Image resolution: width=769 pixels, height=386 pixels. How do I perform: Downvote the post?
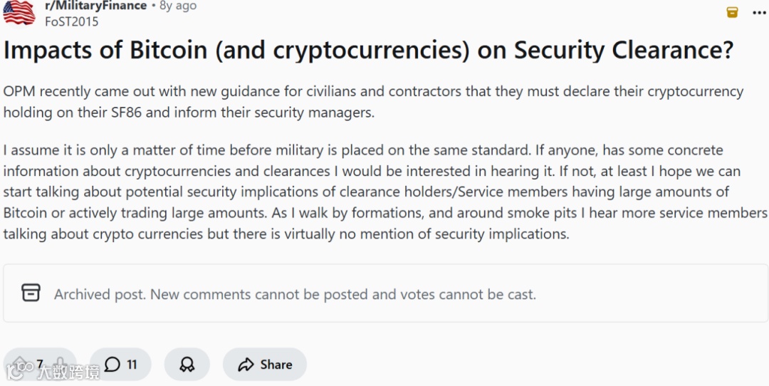click(x=62, y=364)
